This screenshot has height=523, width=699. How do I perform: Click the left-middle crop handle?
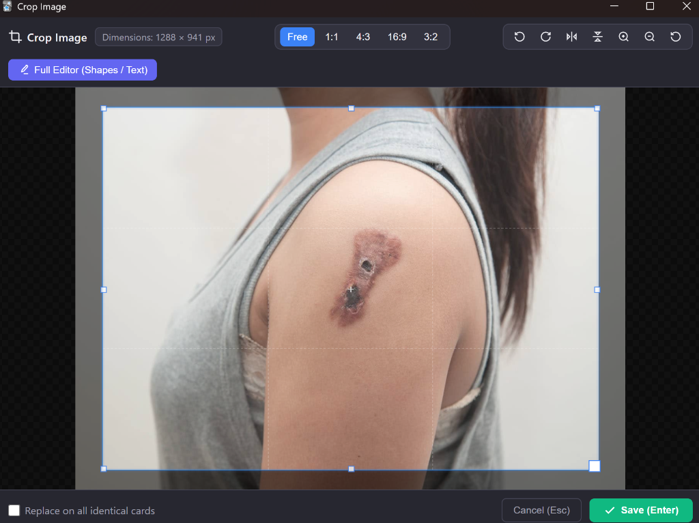[x=104, y=289]
